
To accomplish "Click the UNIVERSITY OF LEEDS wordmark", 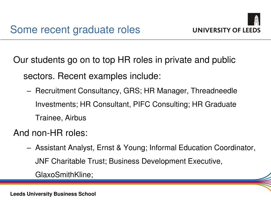I will tap(227, 30).
